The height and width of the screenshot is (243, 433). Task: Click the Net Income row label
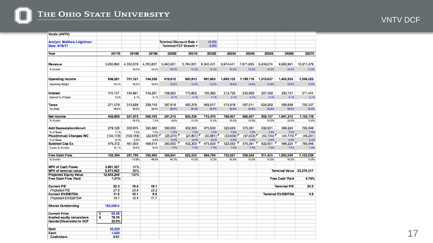click(x=57, y=116)
